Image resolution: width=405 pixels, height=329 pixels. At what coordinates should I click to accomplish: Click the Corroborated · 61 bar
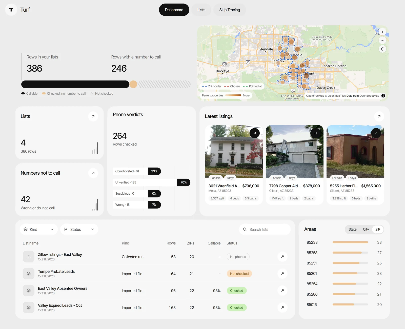point(137,171)
